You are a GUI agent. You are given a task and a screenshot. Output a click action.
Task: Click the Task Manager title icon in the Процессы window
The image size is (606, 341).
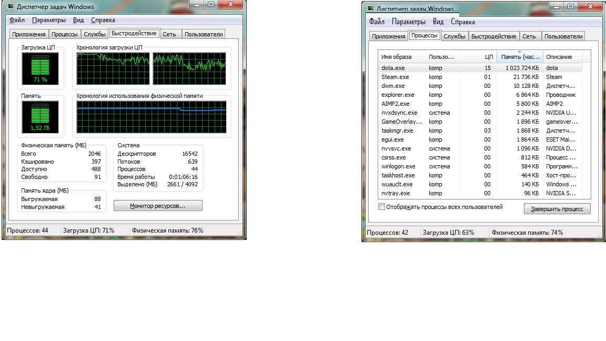pyautogui.click(x=370, y=8)
